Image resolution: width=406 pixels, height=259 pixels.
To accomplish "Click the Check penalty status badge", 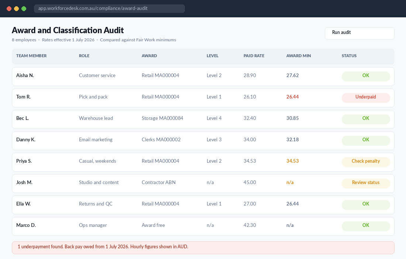I will coord(366,162).
